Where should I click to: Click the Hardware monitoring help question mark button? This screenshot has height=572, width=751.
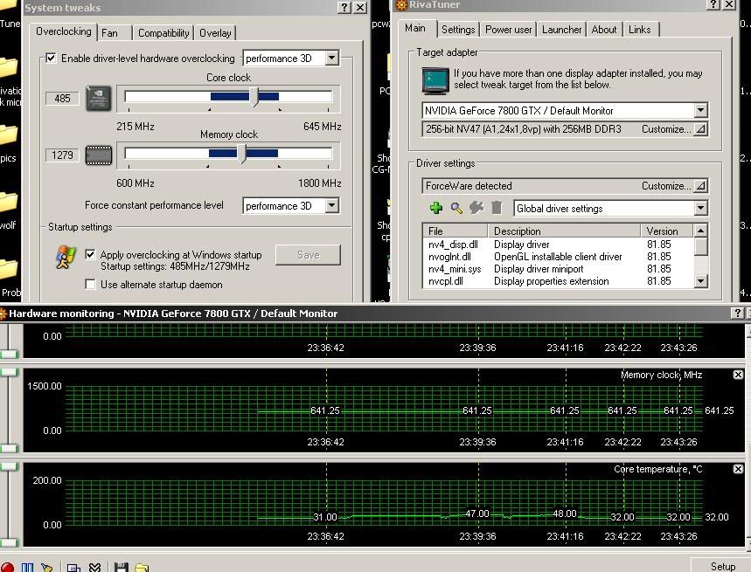pos(738,314)
